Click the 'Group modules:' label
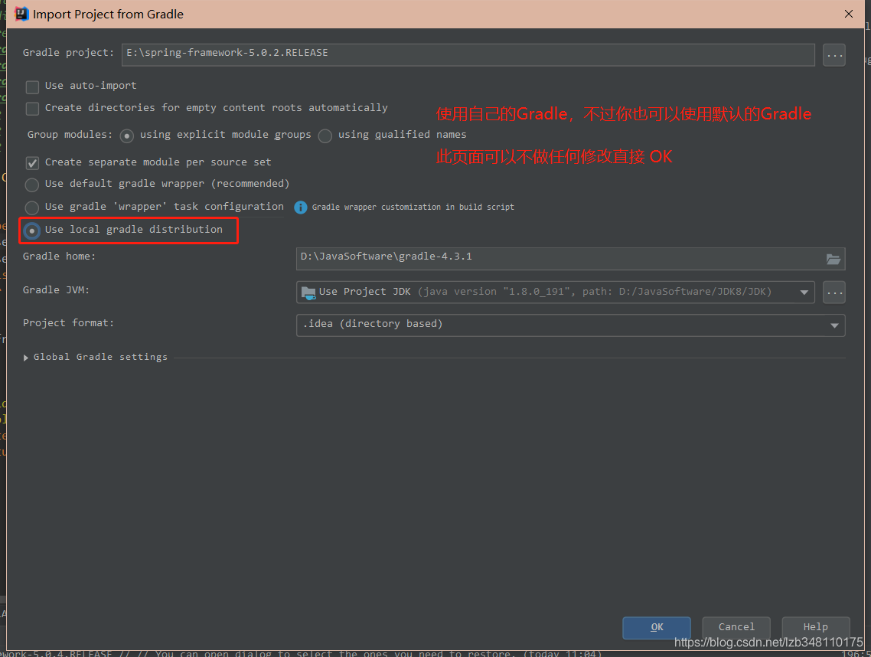This screenshot has width=871, height=657. [x=70, y=135]
